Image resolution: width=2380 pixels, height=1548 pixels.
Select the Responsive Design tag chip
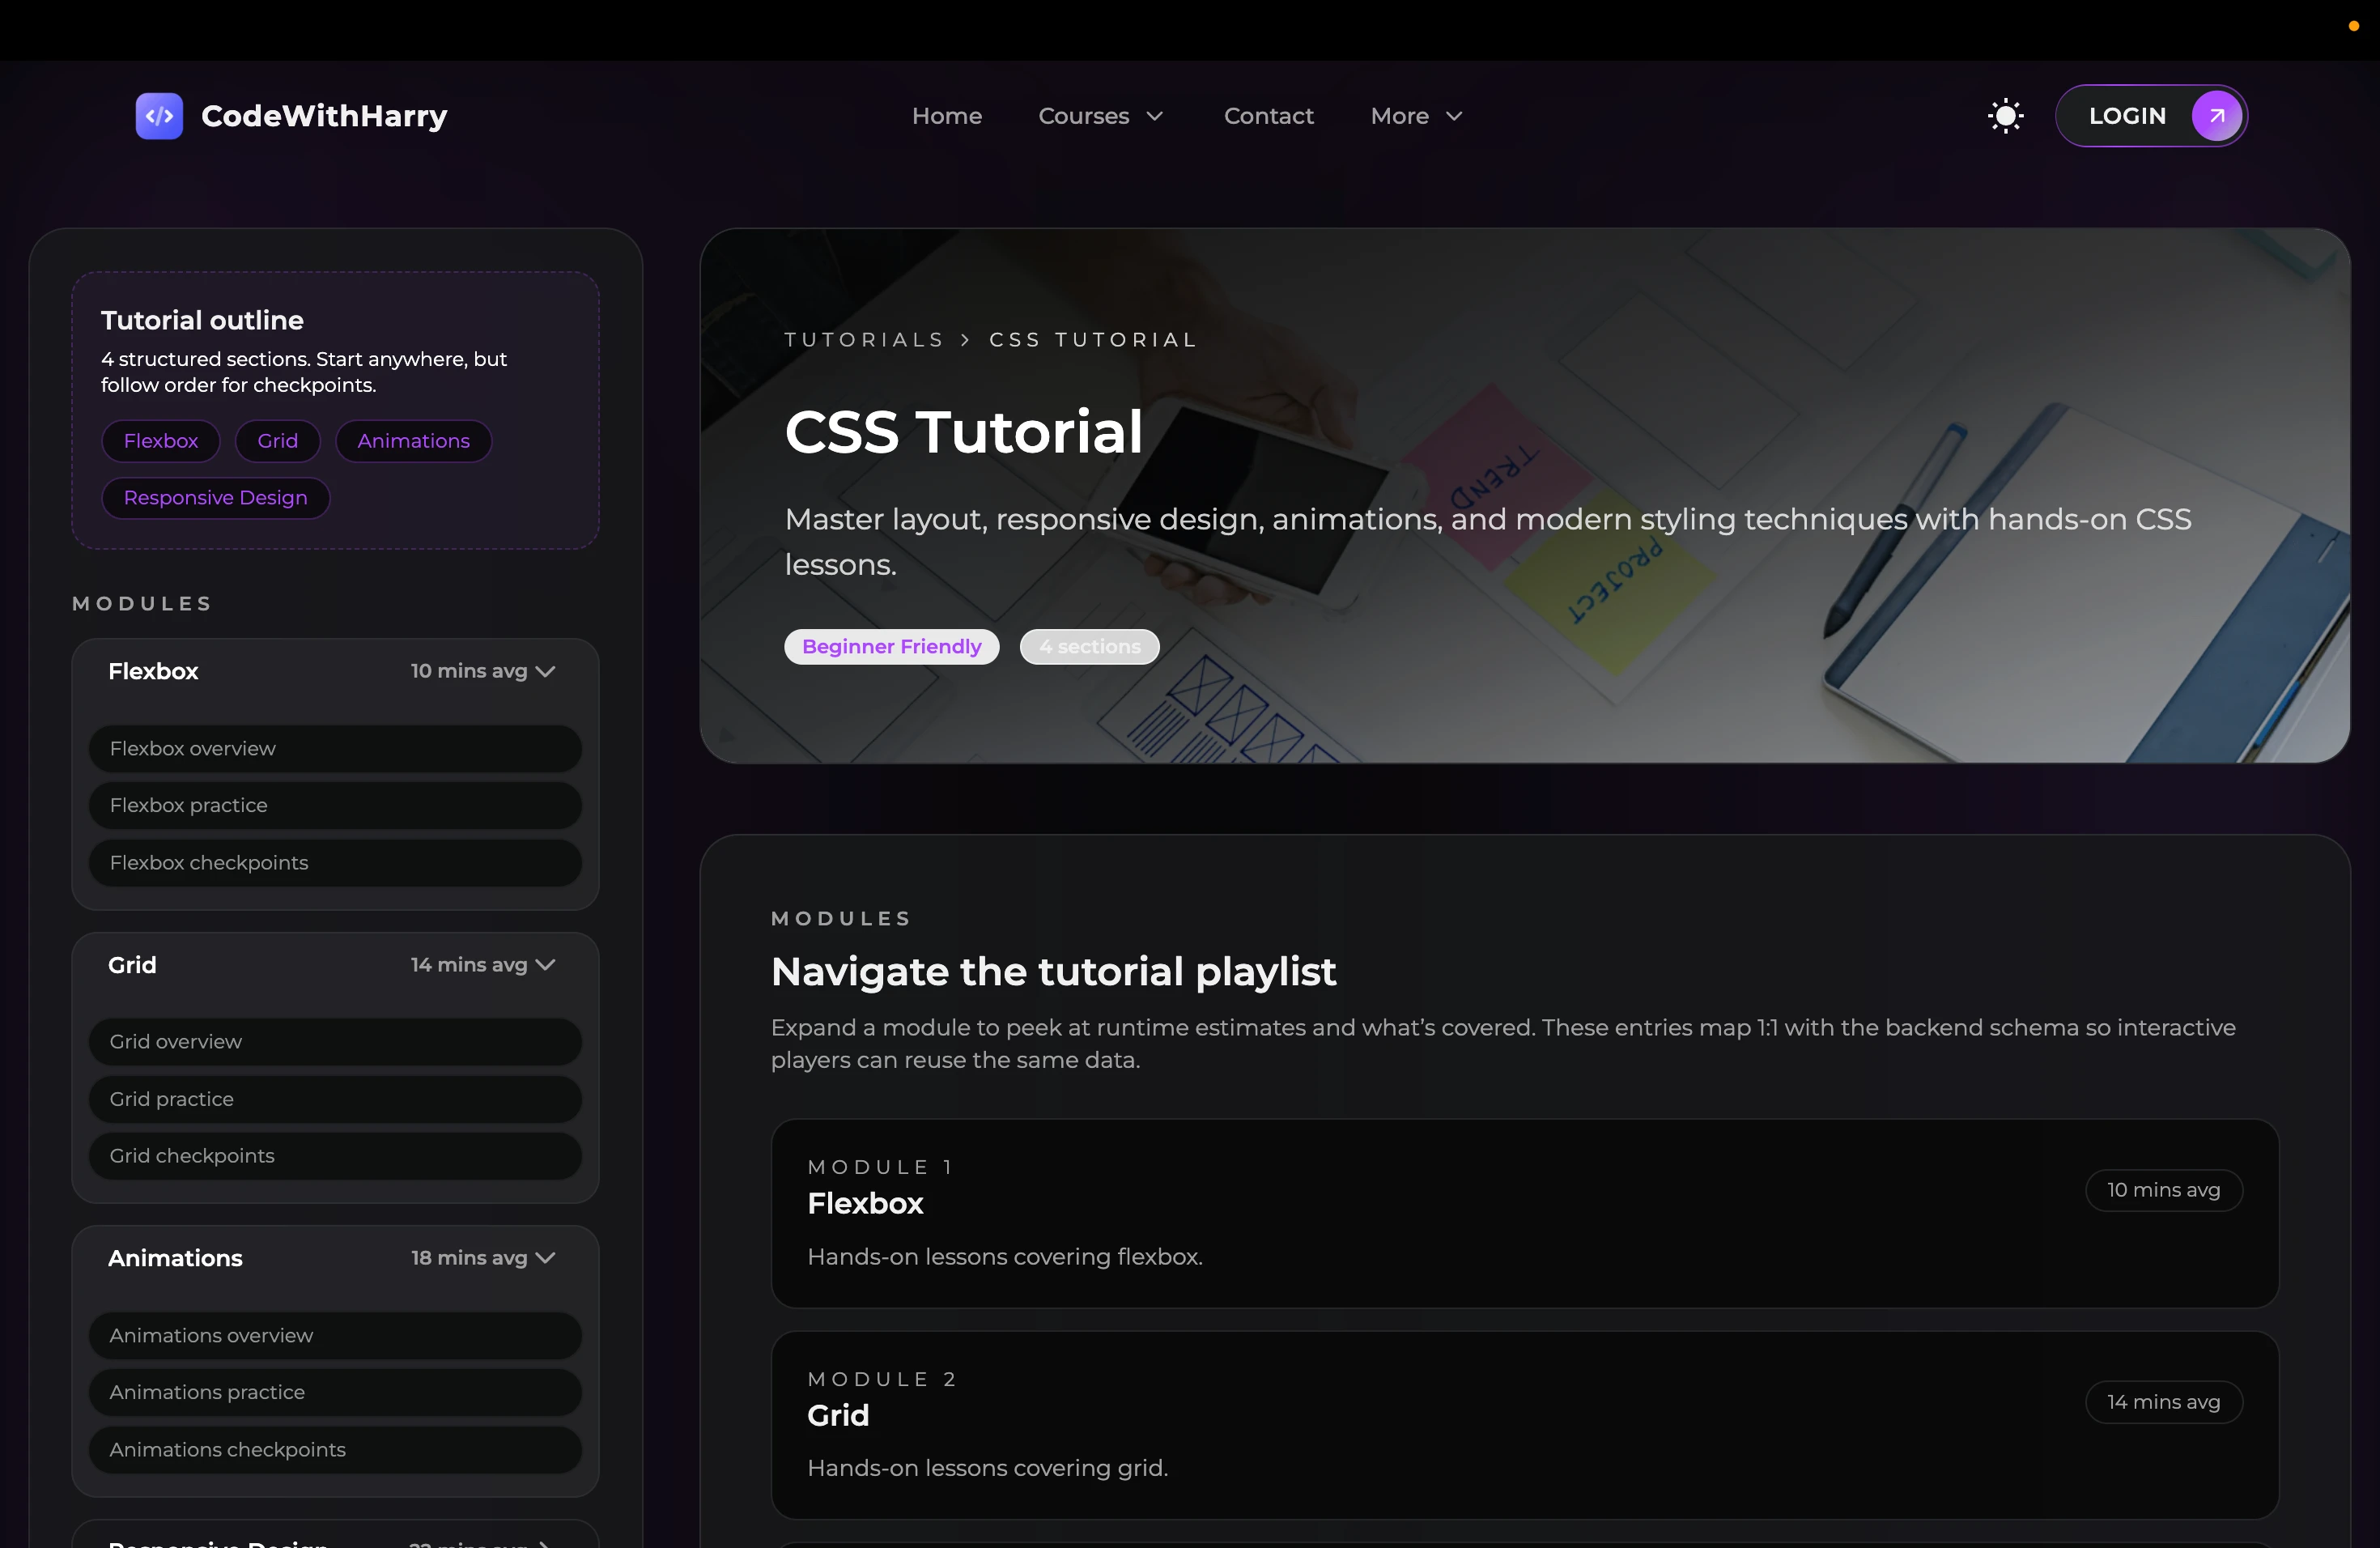[215, 497]
